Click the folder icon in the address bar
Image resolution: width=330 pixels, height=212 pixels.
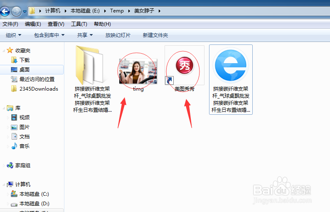coord(32,11)
